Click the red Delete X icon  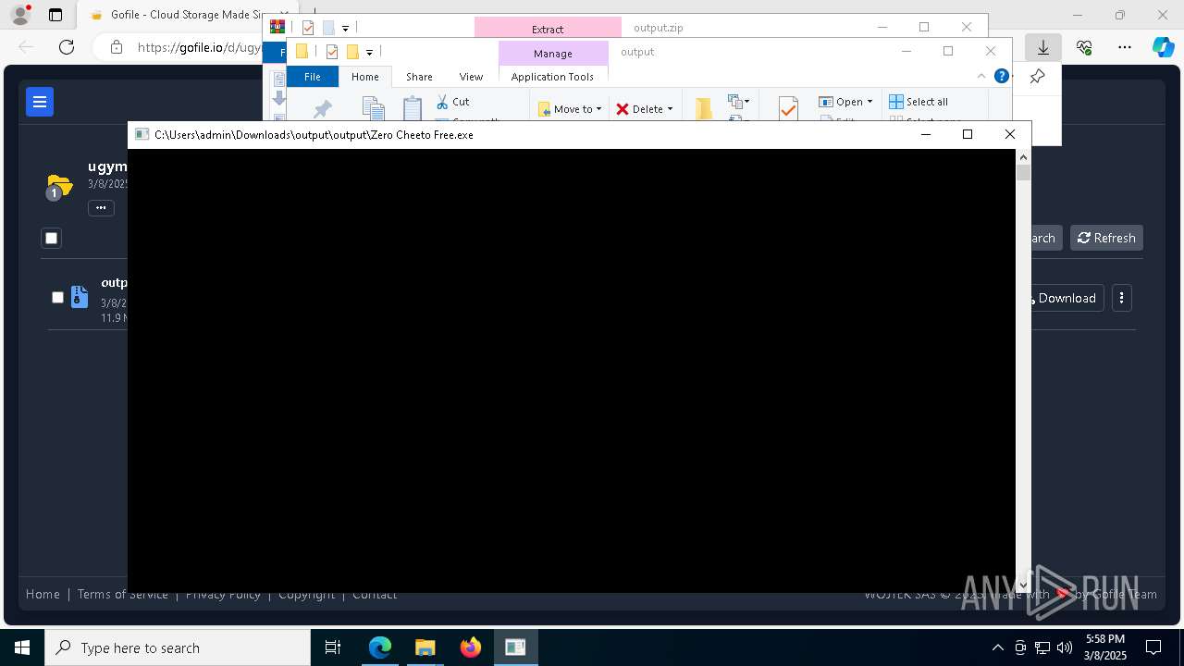pos(623,109)
